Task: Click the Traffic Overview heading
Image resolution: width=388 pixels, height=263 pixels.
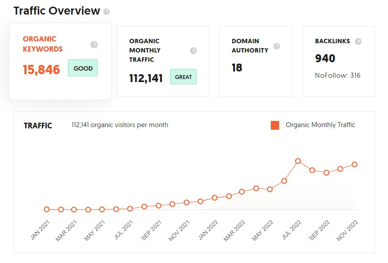Action: [57, 11]
